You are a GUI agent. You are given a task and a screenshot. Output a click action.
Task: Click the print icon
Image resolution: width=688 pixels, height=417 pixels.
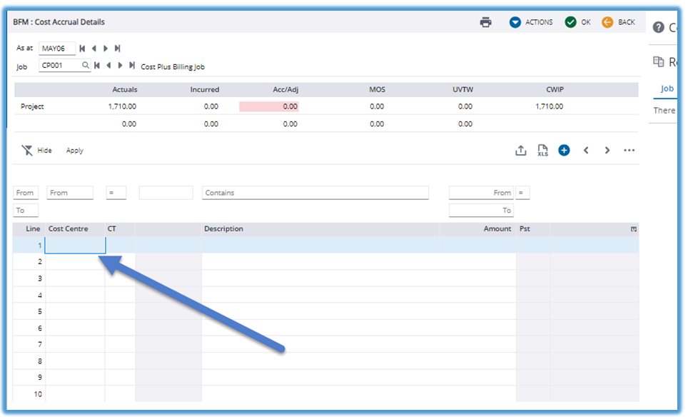[x=486, y=22]
